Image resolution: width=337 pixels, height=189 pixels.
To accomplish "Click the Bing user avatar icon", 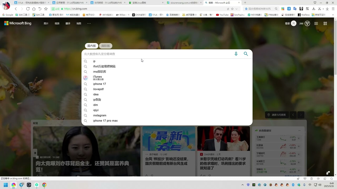I will click(294, 23).
